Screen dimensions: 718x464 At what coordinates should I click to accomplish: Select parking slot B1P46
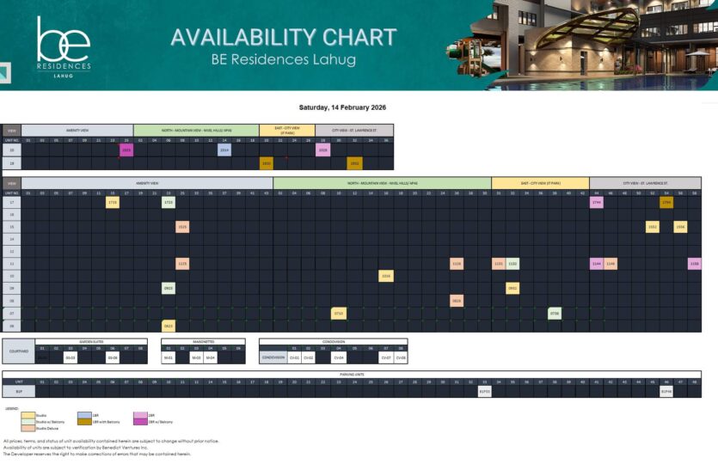(666, 392)
